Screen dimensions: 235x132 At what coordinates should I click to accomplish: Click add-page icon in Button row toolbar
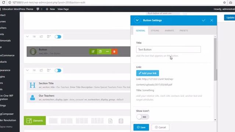(x=49, y=37)
